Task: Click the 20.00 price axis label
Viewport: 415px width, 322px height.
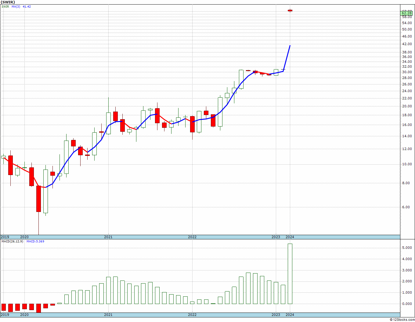Action: point(407,106)
